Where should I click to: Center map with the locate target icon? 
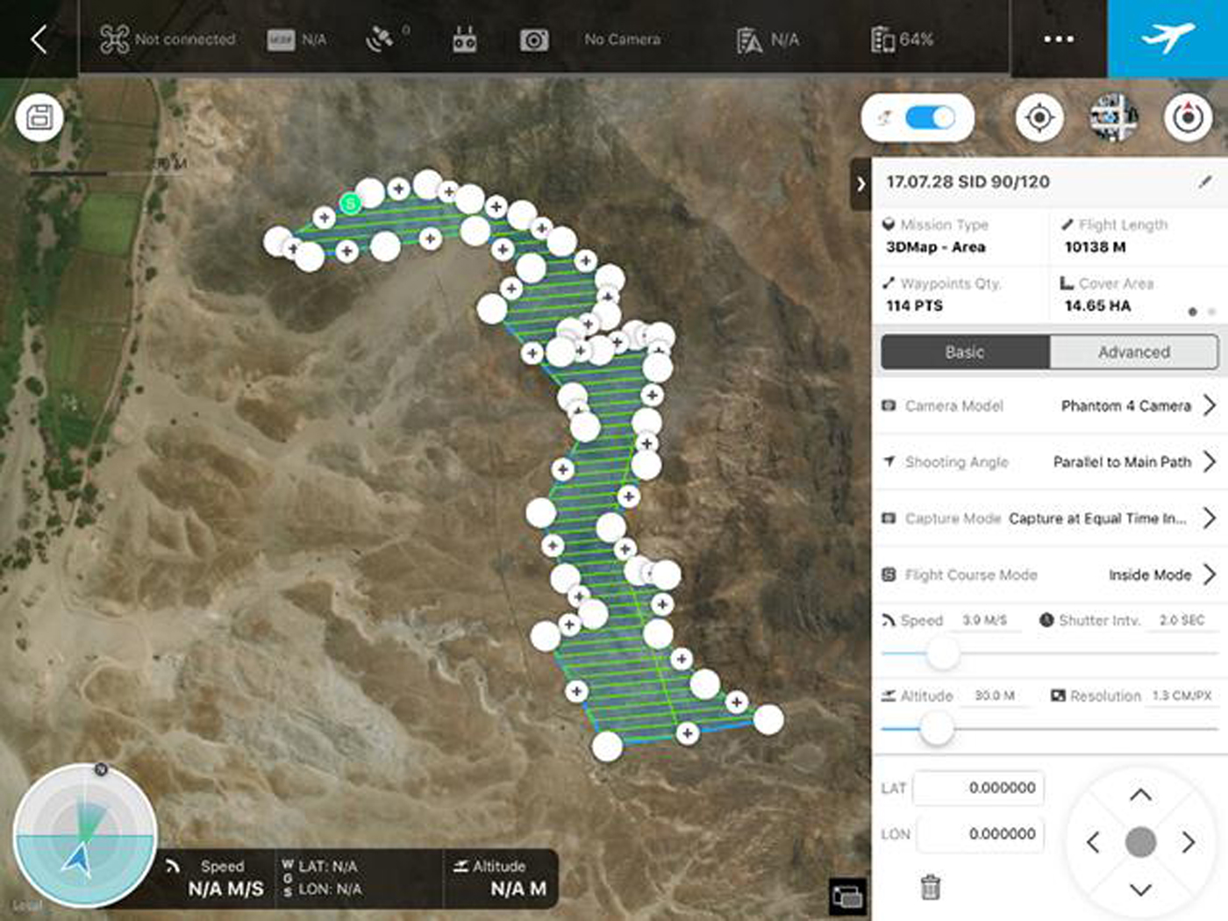click(1039, 117)
